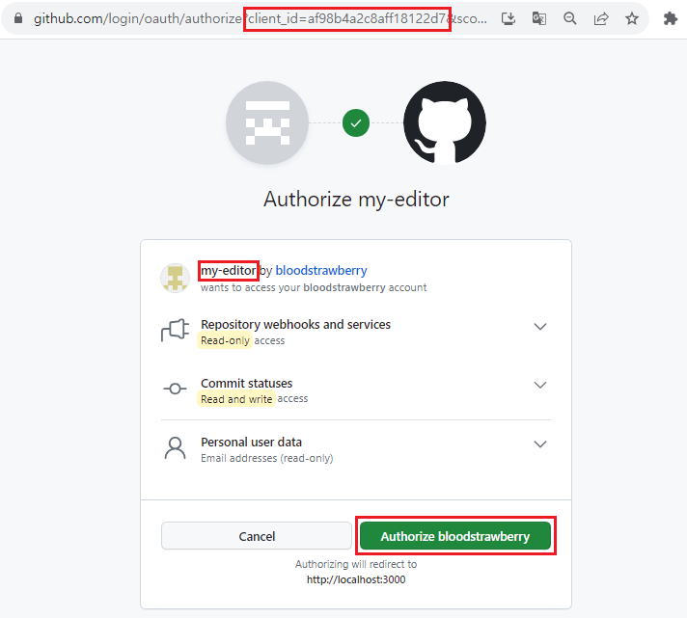
Task: Open the bloodstrawberry profile link
Action: 321,271
